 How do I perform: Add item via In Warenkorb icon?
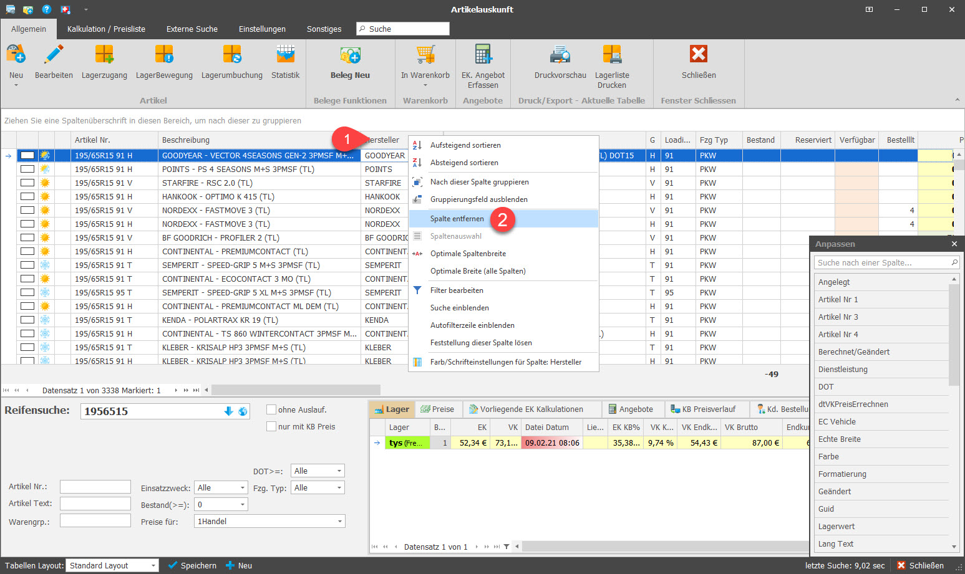coord(425,55)
